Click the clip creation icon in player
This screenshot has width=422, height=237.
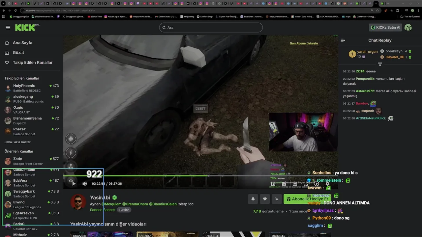coord(284,184)
